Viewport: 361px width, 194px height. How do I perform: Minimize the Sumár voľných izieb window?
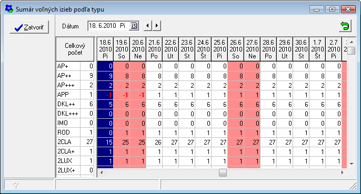(x=317, y=9)
